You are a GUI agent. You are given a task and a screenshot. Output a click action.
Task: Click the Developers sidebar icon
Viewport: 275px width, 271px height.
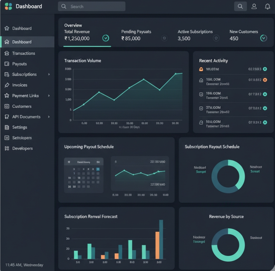click(x=7, y=148)
